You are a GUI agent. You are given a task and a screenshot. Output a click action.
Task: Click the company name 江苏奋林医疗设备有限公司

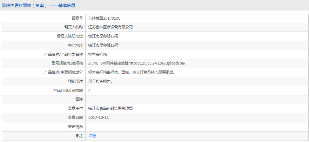110,27
